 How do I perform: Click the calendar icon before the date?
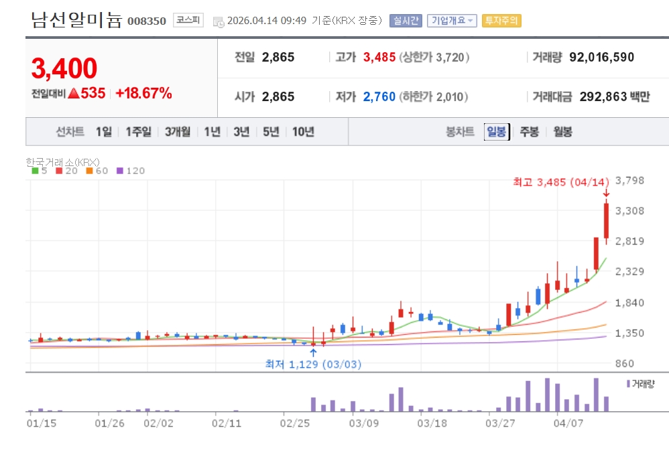[x=219, y=21]
